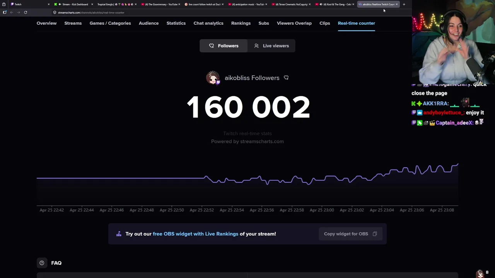Click the chart icon before Try out our
The image size is (495, 278).
pyautogui.click(x=119, y=234)
